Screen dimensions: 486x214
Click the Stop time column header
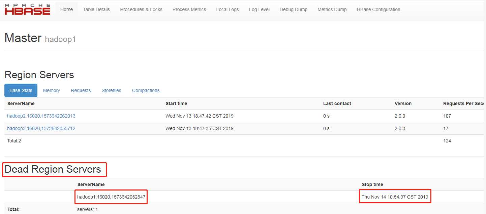coord(372,184)
